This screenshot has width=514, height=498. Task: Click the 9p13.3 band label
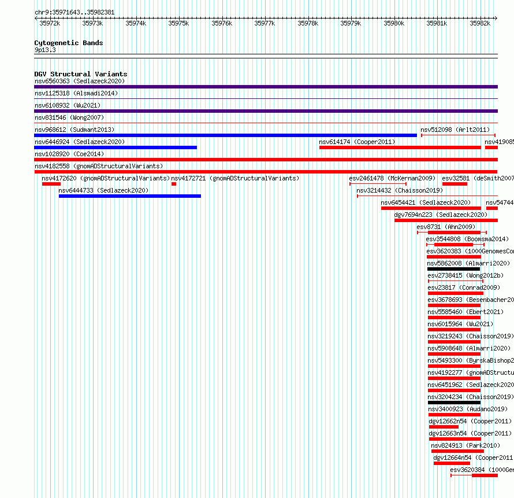click(x=45, y=50)
